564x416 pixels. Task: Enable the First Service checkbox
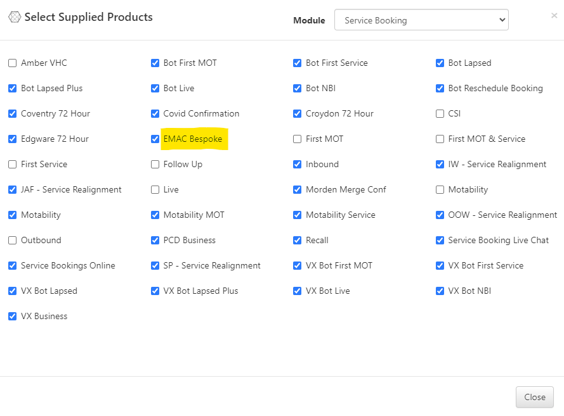(x=12, y=165)
